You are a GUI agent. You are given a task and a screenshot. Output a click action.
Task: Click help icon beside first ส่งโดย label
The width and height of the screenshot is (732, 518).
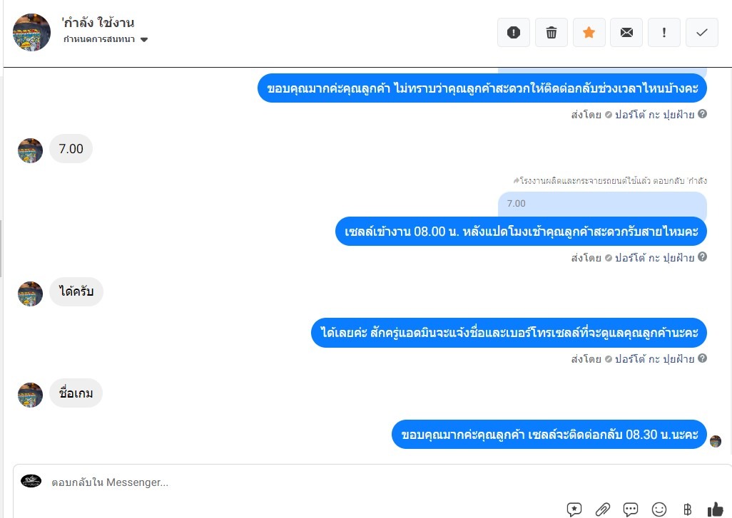coord(702,114)
